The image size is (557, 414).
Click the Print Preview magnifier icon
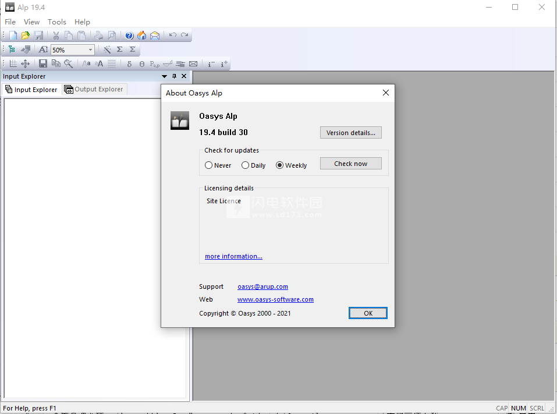[112, 35]
